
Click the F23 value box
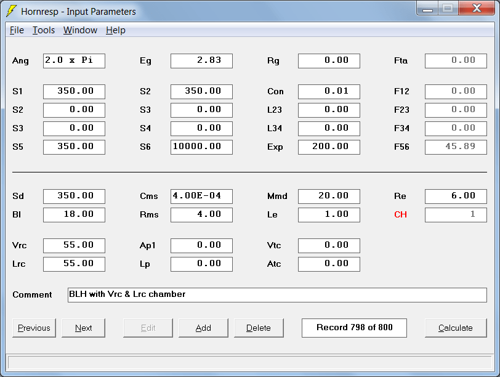tap(456, 110)
